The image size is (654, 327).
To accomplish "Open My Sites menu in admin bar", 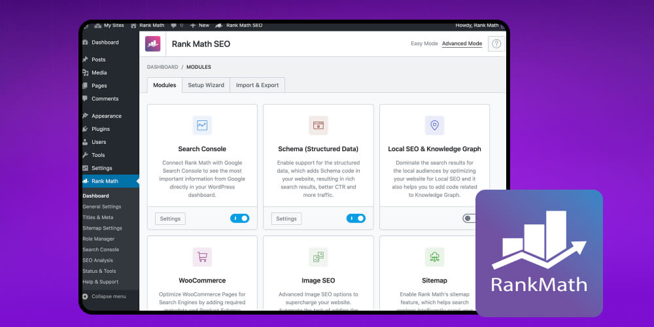I will point(109,26).
